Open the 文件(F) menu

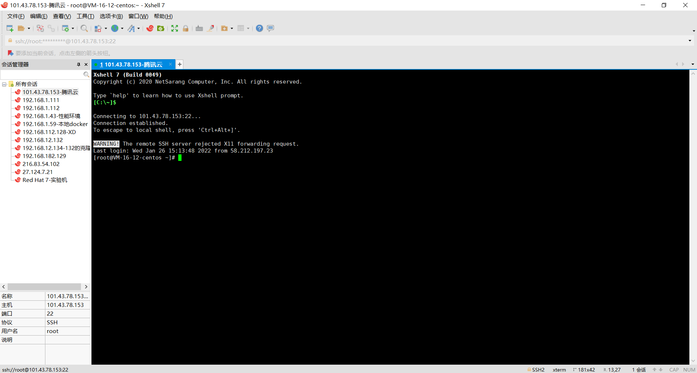point(16,16)
